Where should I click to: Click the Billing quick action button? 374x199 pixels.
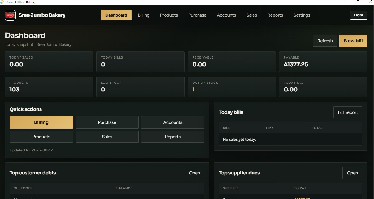[41, 122]
